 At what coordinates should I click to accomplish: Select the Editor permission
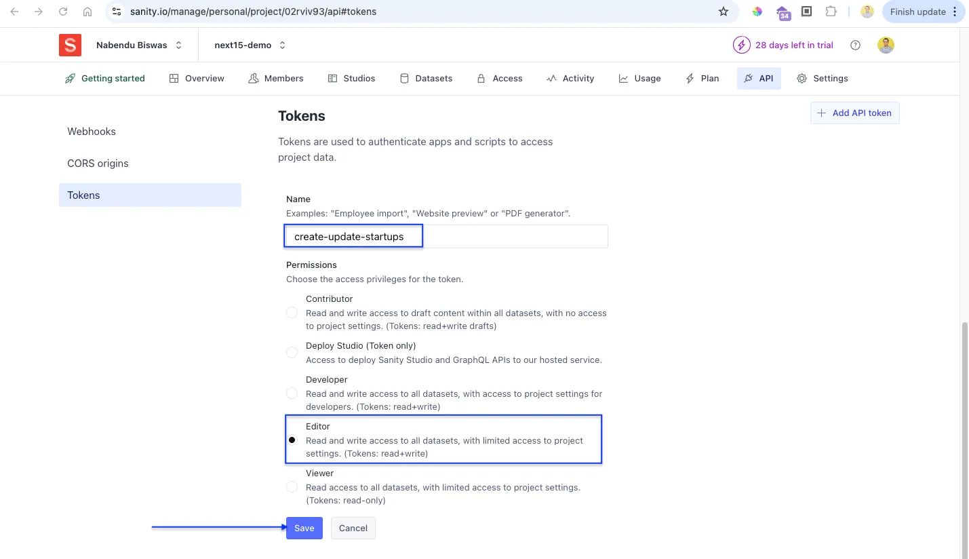tap(292, 440)
